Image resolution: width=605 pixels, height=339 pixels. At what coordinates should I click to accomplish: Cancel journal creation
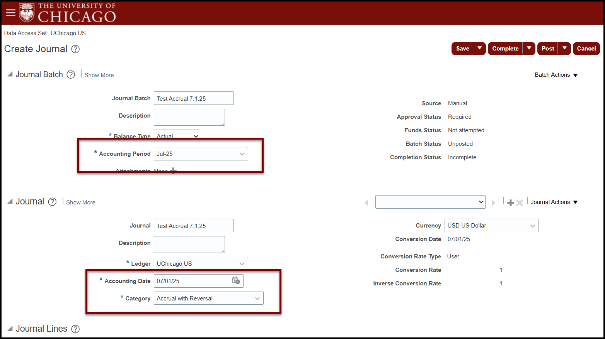586,49
